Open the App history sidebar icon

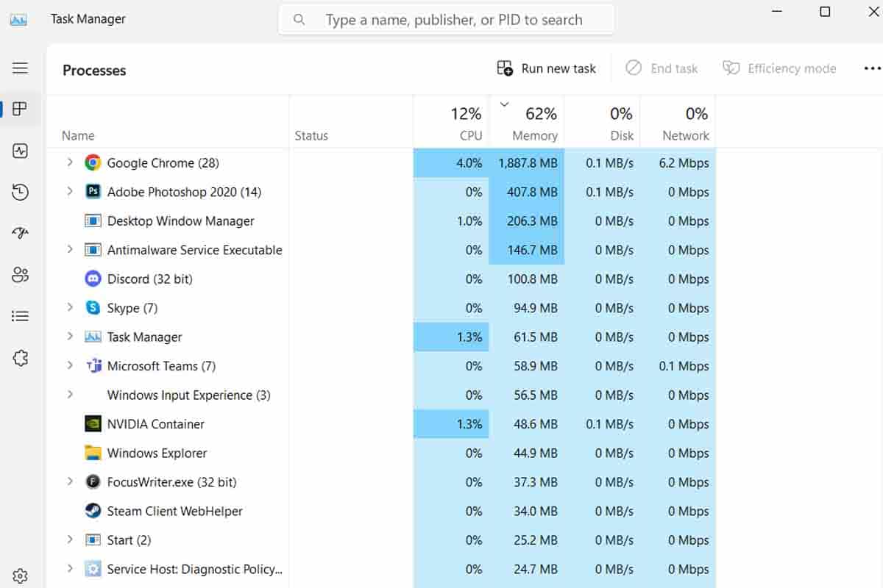(20, 193)
